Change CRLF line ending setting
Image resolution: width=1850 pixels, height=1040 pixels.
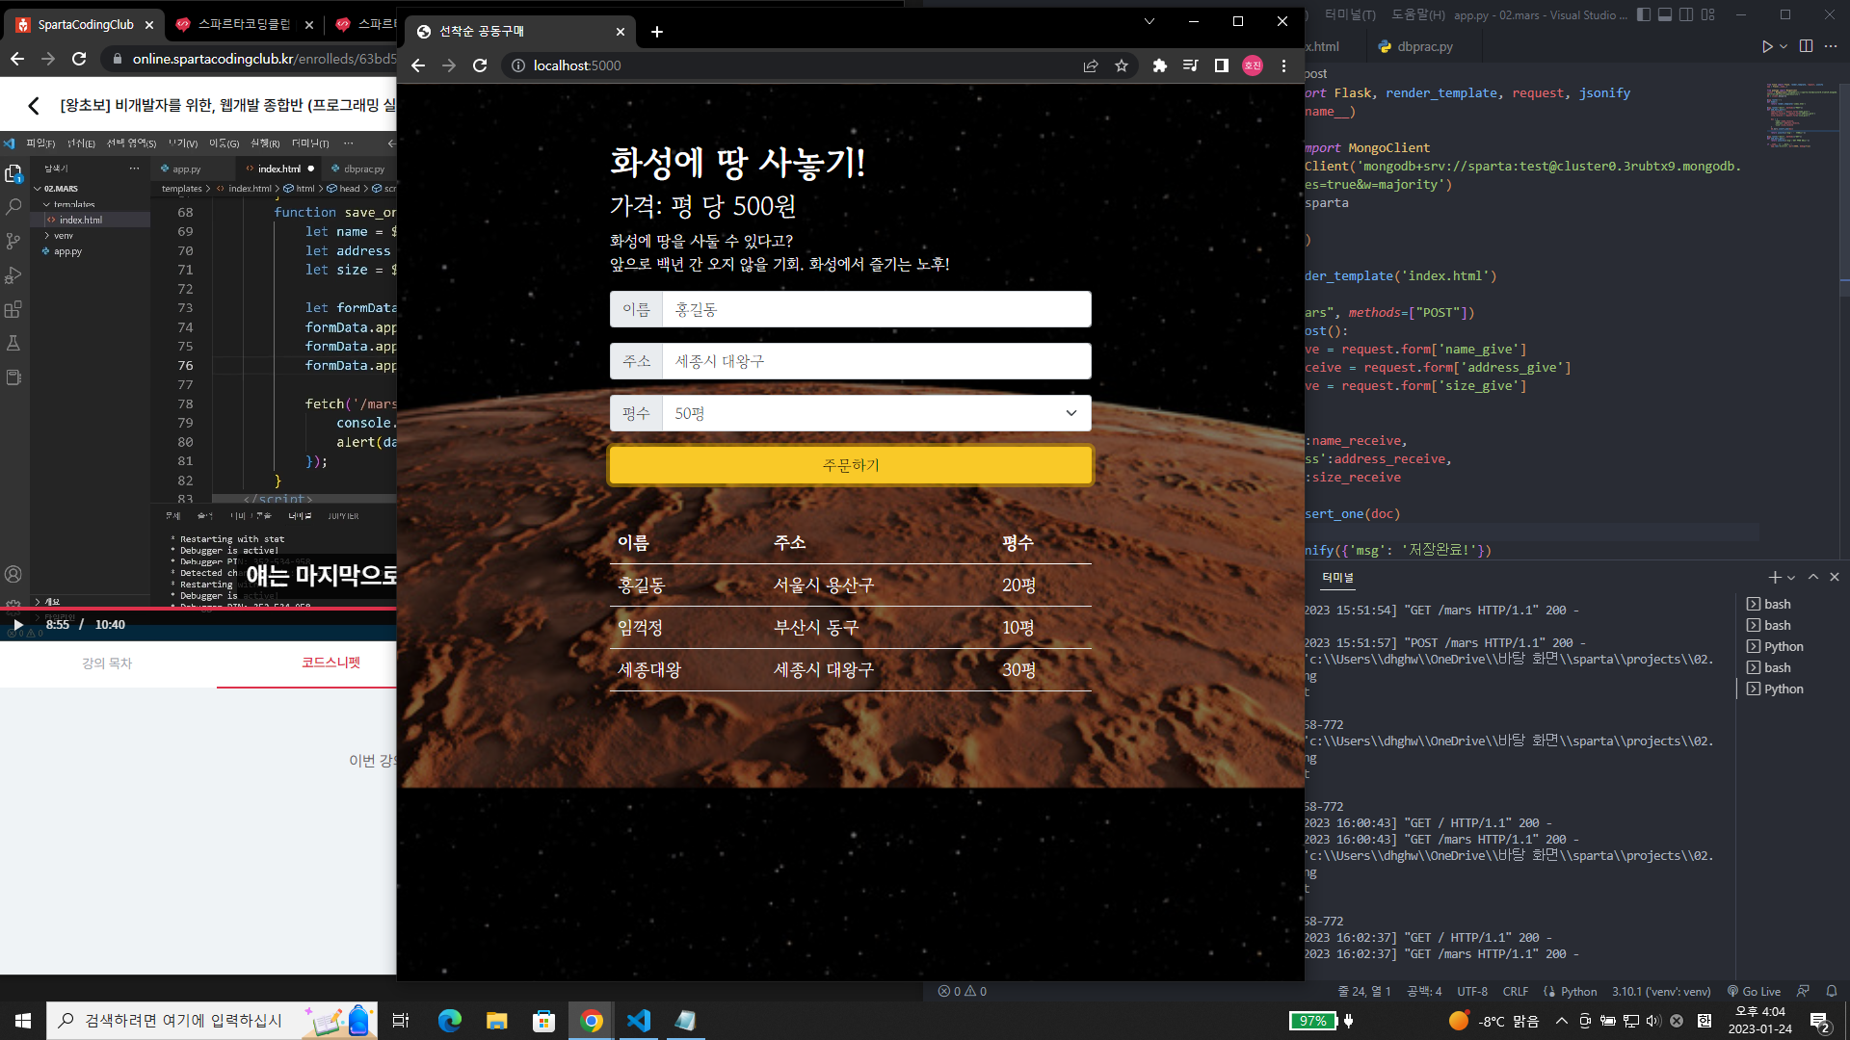(1515, 991)
